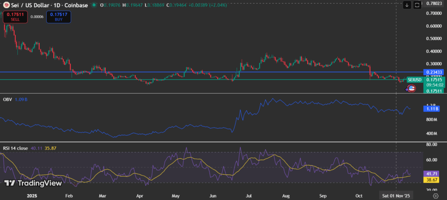The height and width of the screenshot is (200, 447).
Task: Click the green SEIUSD symbol price tag
Action: tap(414, 80)
